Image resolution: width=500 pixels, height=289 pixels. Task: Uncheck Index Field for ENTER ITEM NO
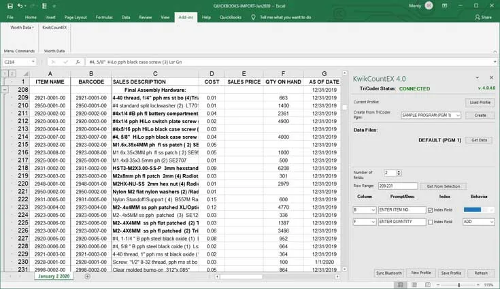point(430,210)
